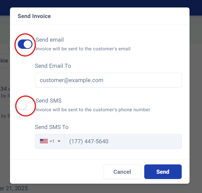Dismiss dialog by clicking the dimmed backdrop
Viewport: 202px width, 193px height.
(196, 103)
